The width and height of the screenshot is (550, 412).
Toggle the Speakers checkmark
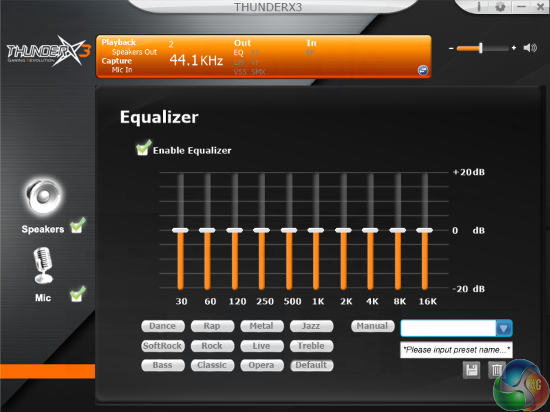[x=78, y=225]
